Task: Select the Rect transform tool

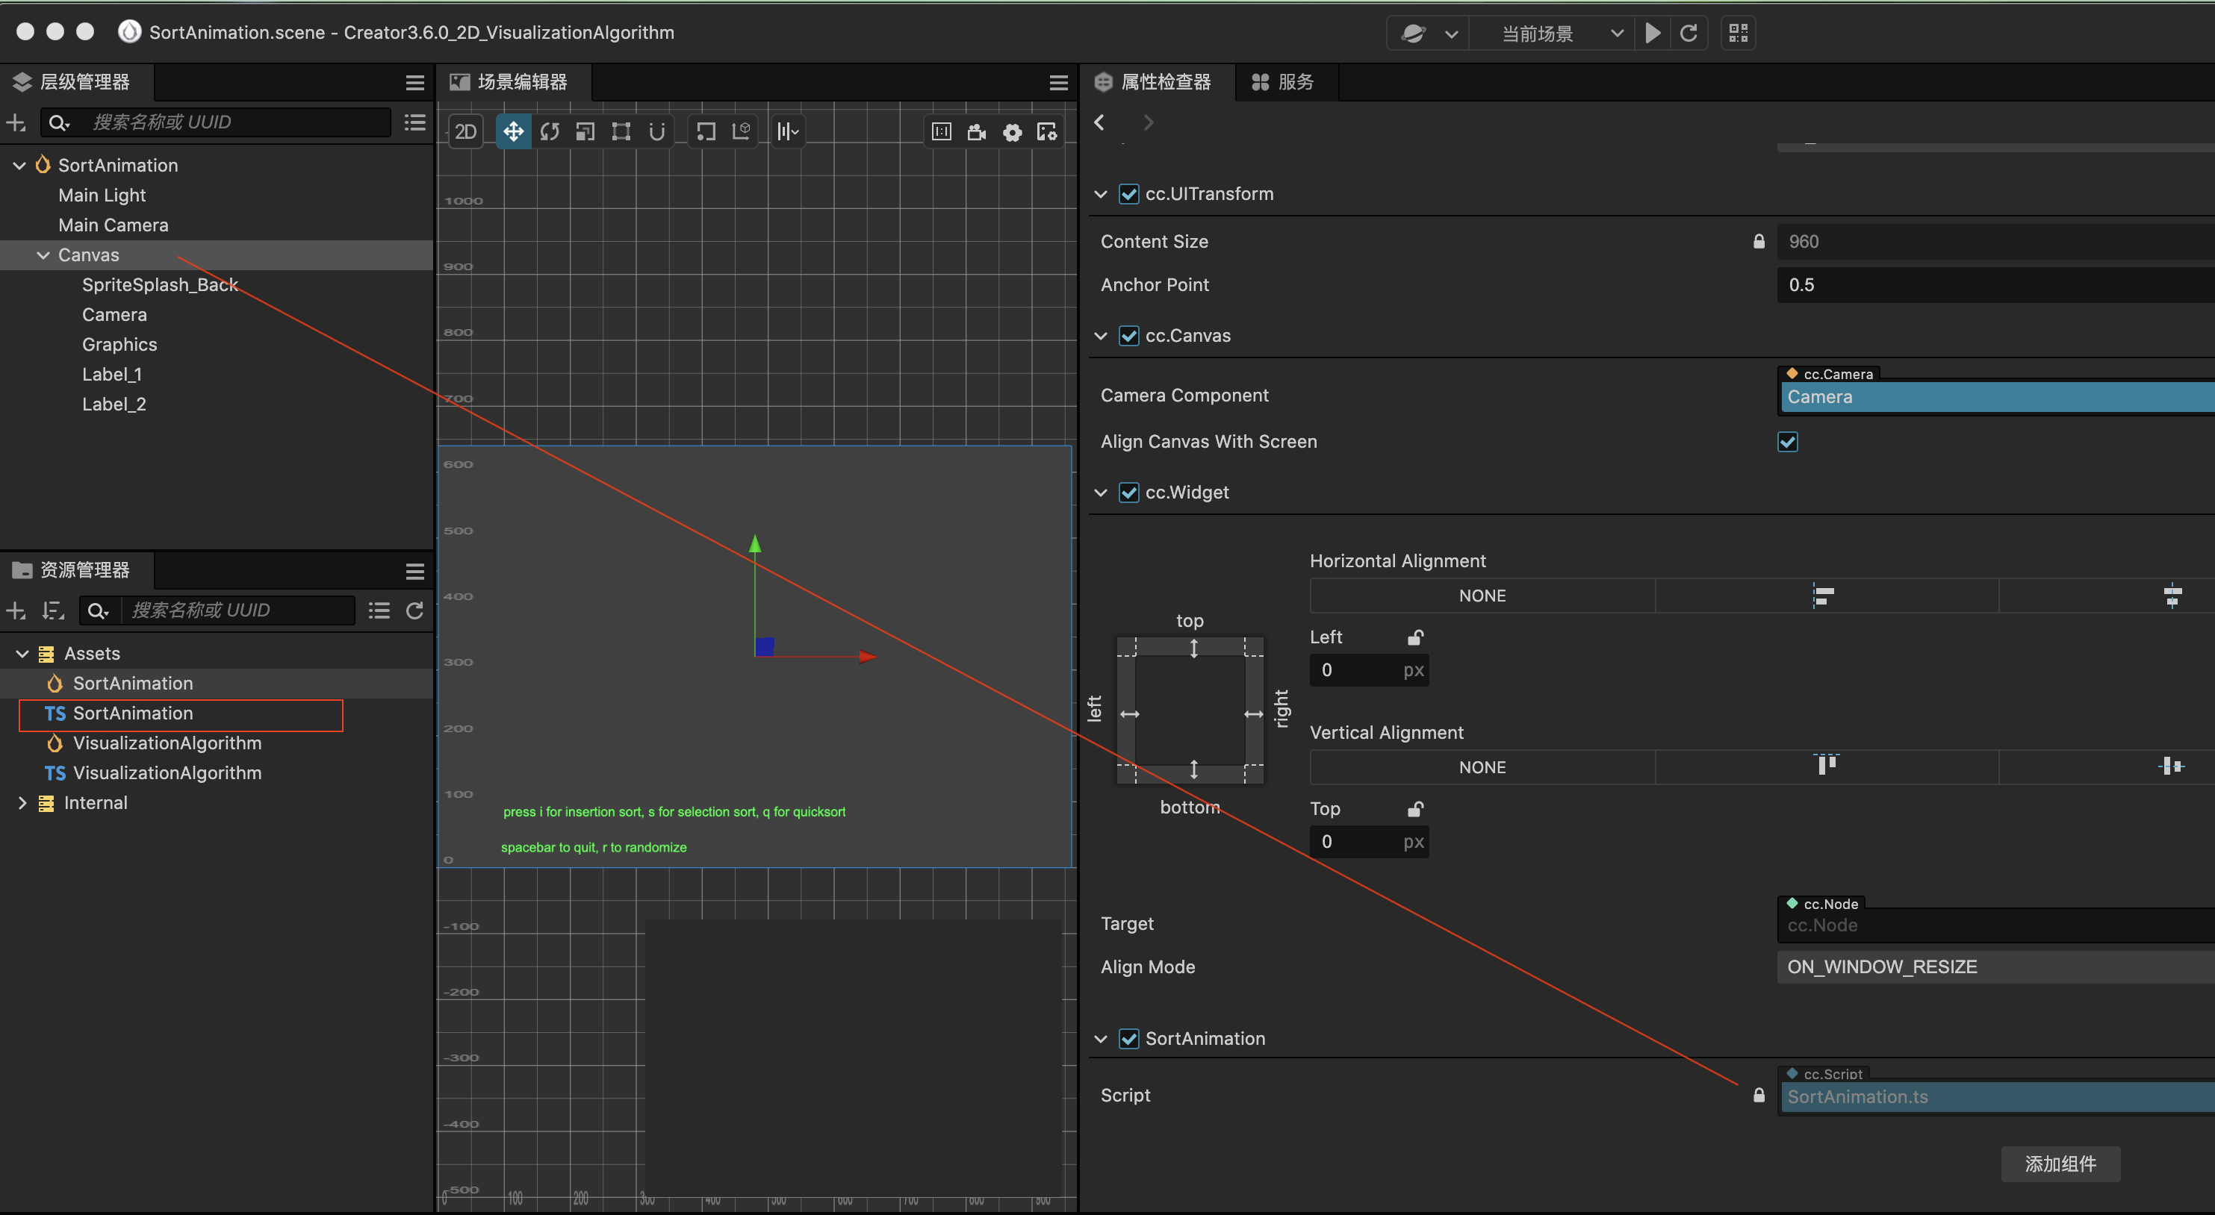Action: coord(621,131)
